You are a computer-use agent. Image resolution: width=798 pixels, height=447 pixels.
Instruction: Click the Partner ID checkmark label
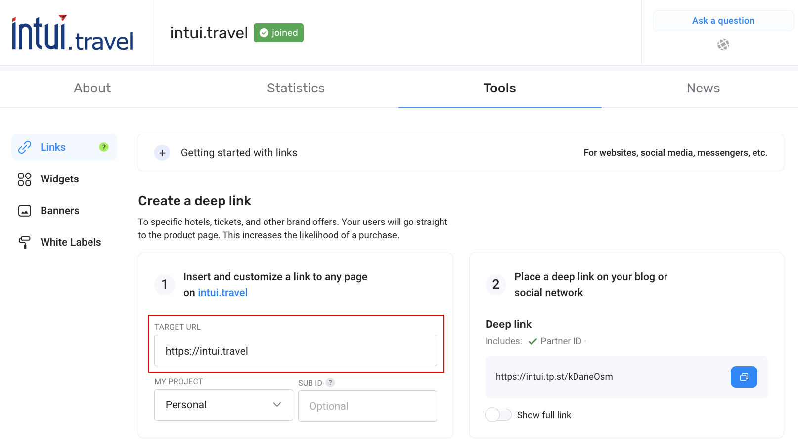[x=555, y=341]
